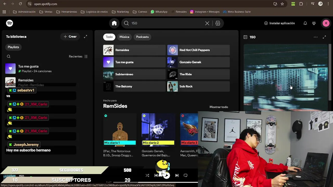The image size is (333, 187).
Task: Toggle the Playlists filter chip
Action: [x=13, y=47]
